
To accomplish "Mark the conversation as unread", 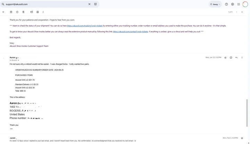I will point(32,12).
